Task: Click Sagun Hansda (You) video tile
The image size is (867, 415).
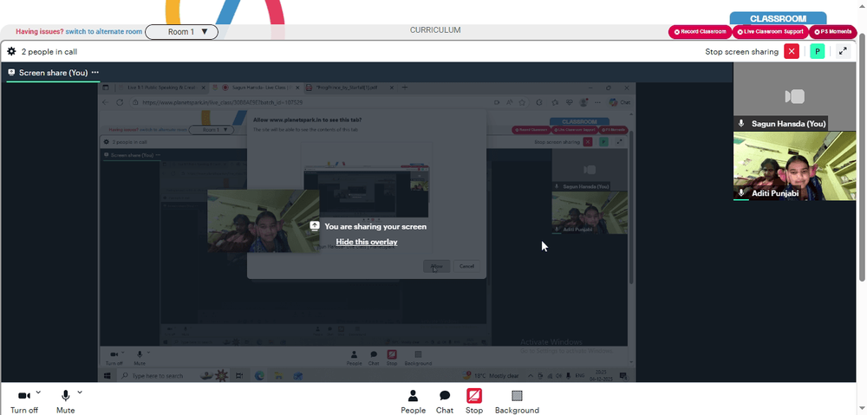Action: coord(794,97)
